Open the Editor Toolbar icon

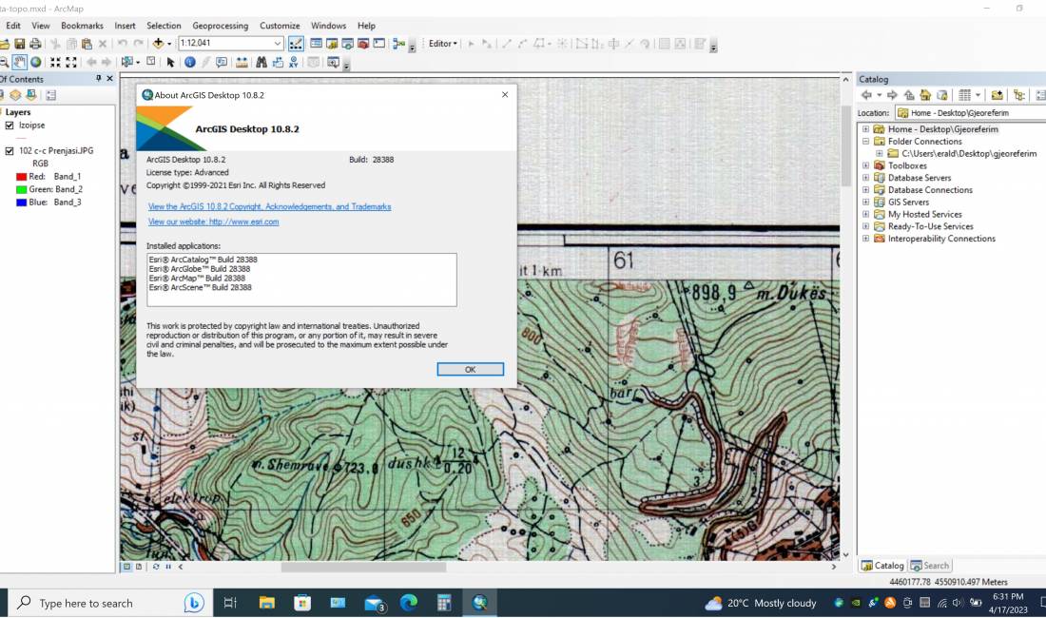[x=296, y=44]
